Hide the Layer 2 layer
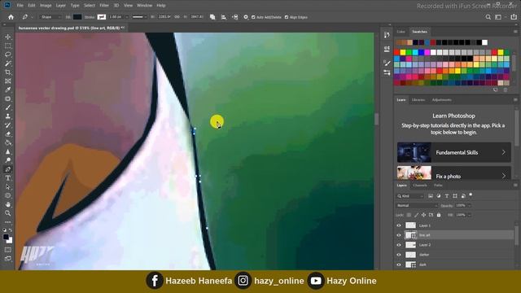Viewport: 521px width, 293px height. [x=399, y=245]
